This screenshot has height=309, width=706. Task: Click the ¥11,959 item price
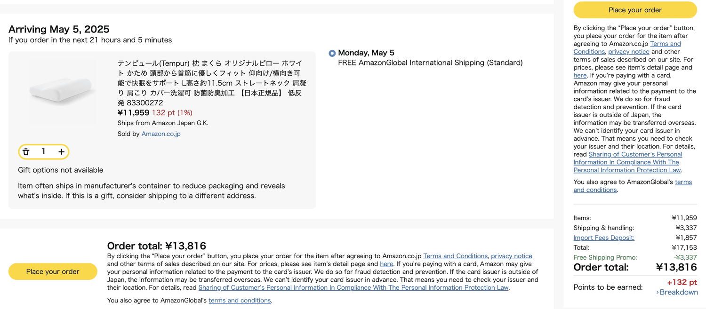pyautogui.click(x=133, y=112)
